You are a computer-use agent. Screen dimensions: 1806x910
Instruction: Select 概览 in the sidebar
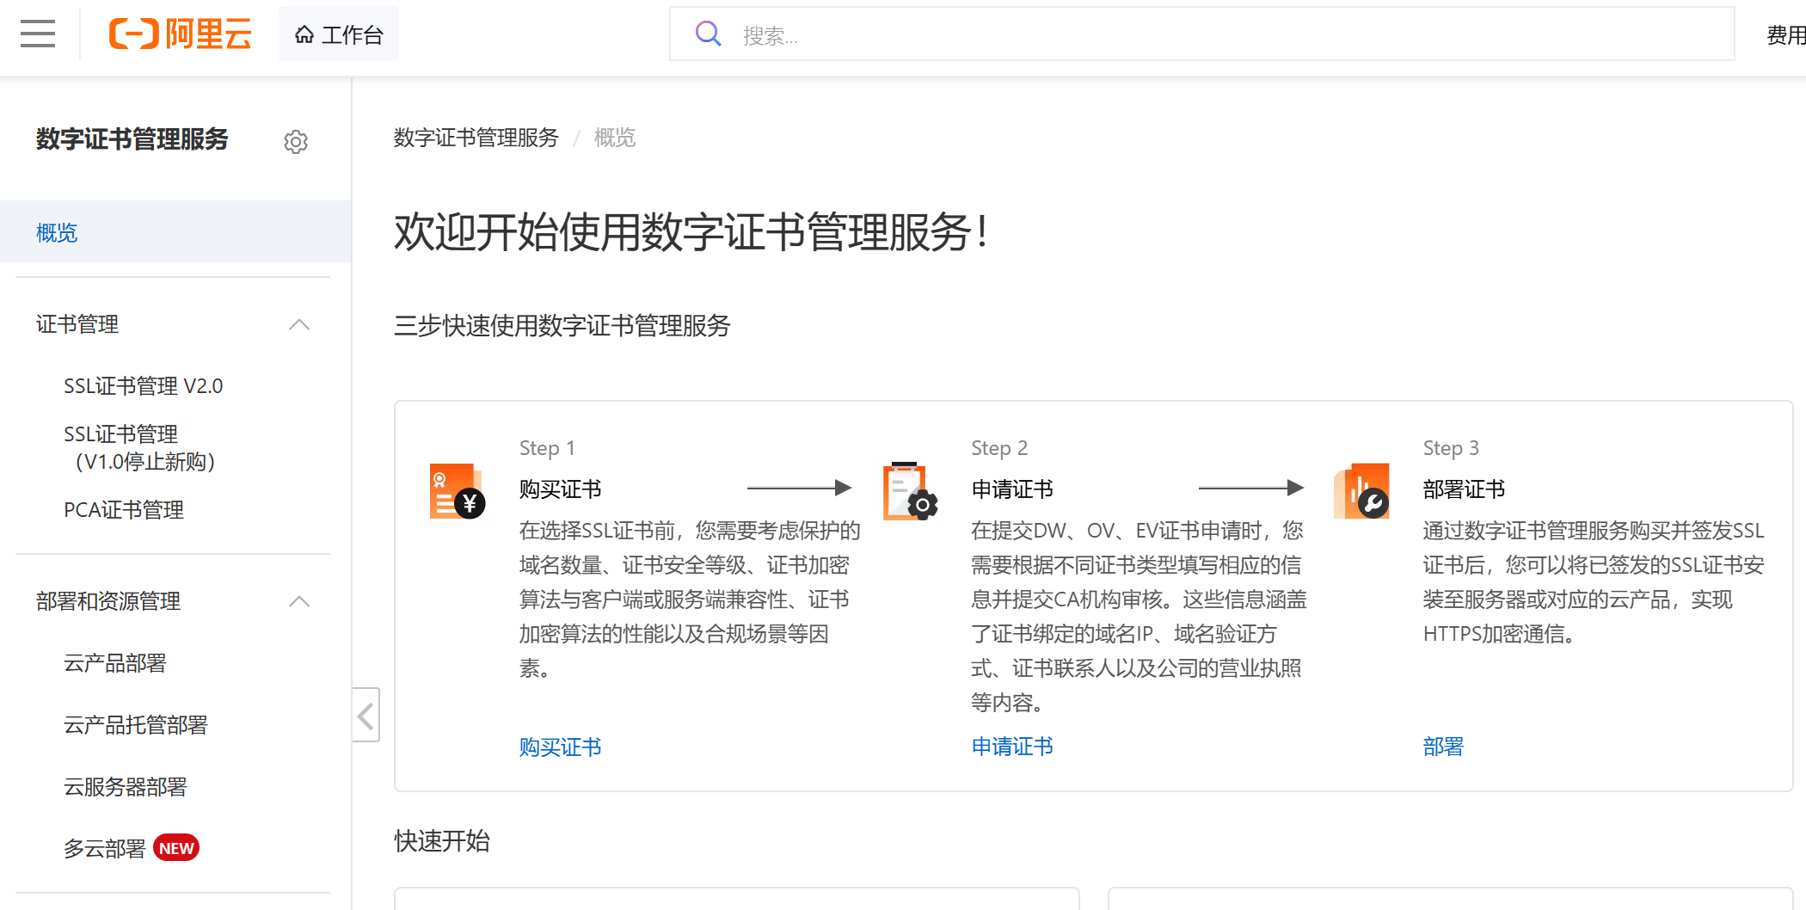click(175, 232)
